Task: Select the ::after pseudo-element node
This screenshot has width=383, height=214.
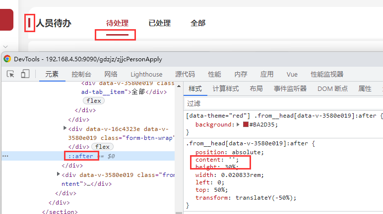Action: 80,156
